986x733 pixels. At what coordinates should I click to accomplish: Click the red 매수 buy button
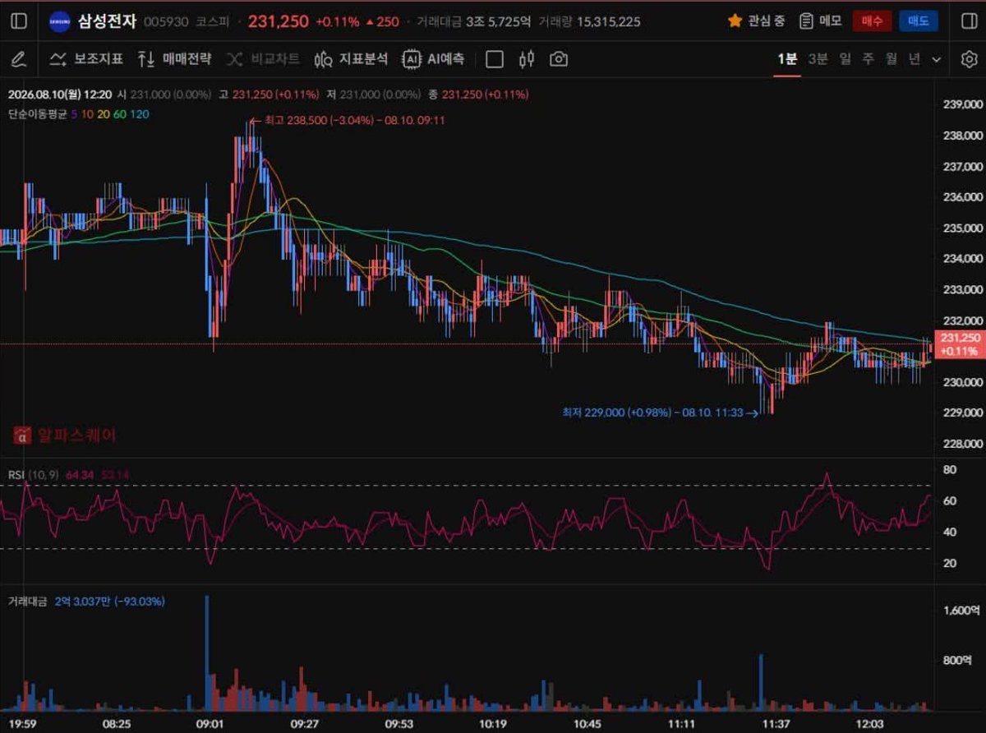[x=872, y=21]
